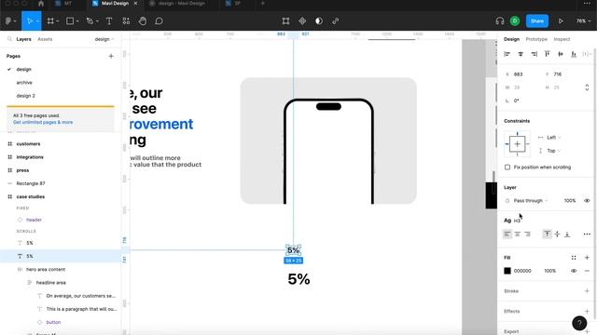Select the Add comment tool
Screen dimensions: 597x335
pos(159,20)
